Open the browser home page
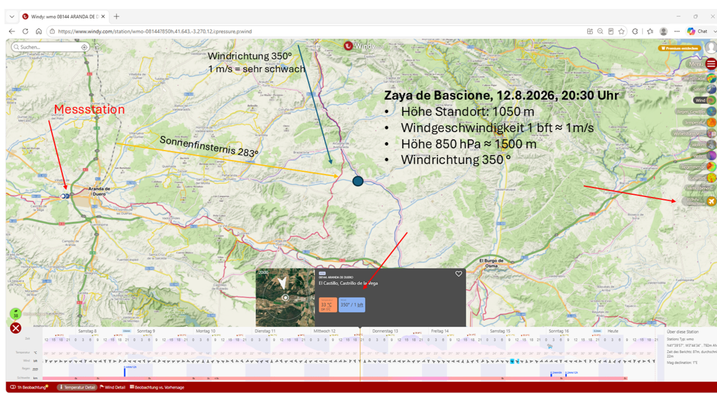 click(39, 31)
